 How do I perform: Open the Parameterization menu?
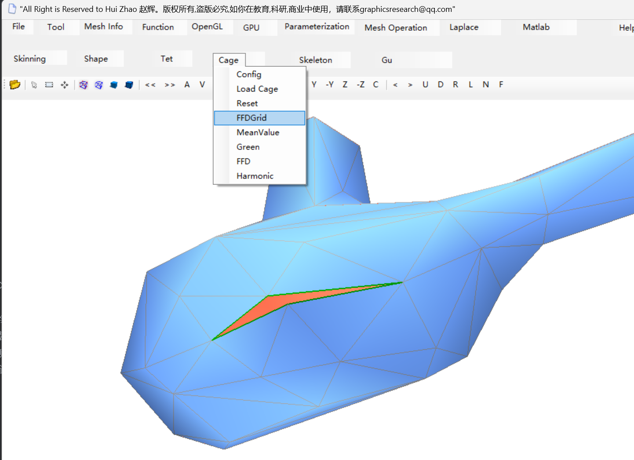(x=317, y=26)
